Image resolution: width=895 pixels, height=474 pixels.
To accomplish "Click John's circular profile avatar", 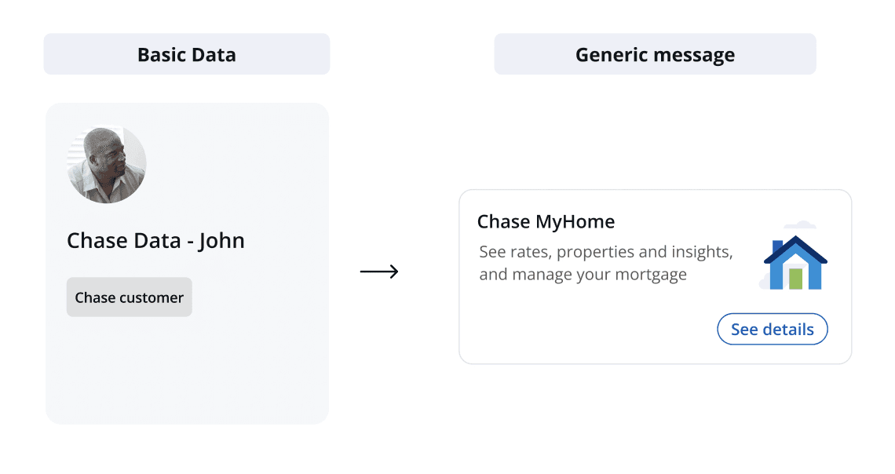I will coord(107,165).
